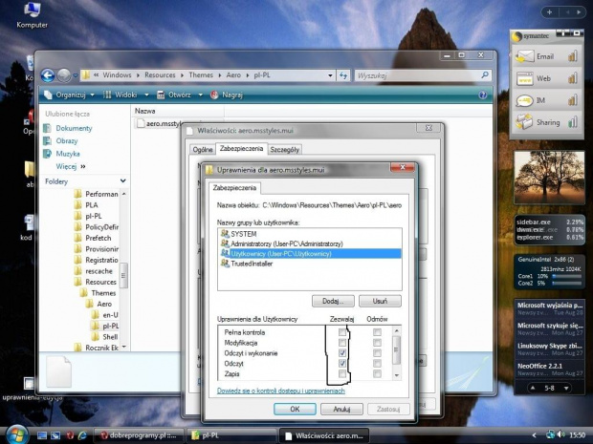Select Zabezpieczenia tab in Właściwości window
This screenshot has width=593, height=444.
click(241, 148)
